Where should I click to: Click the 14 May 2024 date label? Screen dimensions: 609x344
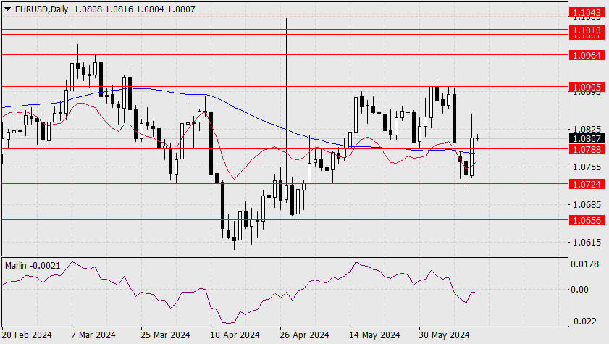374,335
